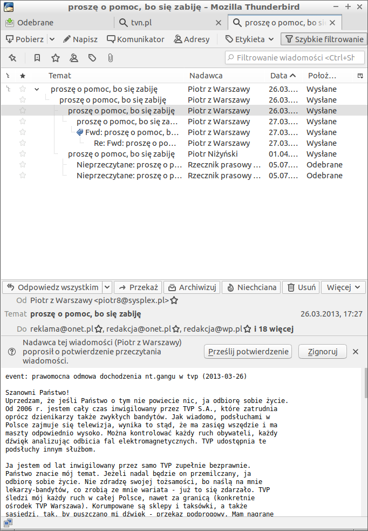Filter by unread messages bookmark icon

[x=37, y=58]
